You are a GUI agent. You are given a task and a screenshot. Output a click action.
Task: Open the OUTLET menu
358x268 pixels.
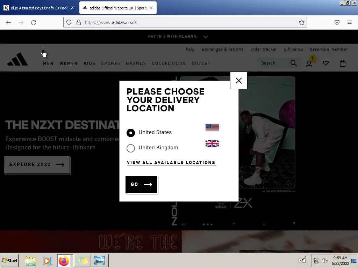[x=201, y=64]
